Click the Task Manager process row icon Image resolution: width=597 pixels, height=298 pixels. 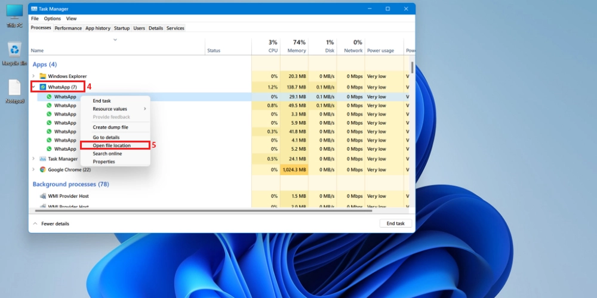tap(42, 159)
